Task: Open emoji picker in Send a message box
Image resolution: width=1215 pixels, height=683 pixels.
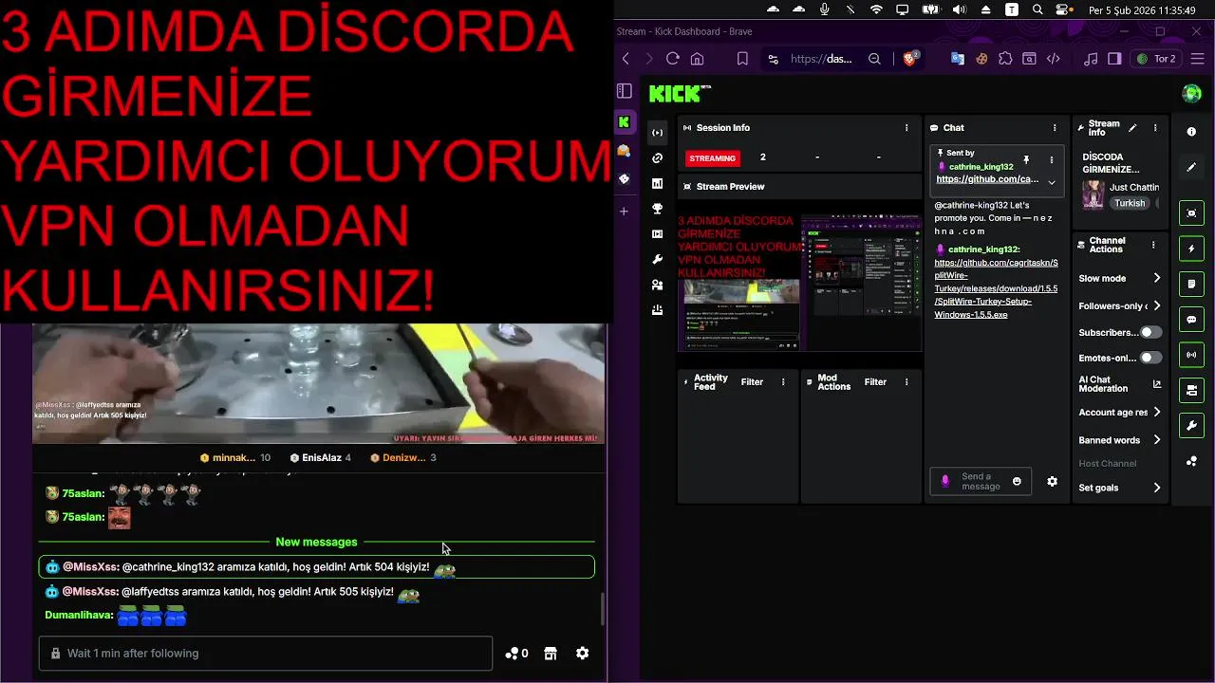Action: click(1017, 482)
